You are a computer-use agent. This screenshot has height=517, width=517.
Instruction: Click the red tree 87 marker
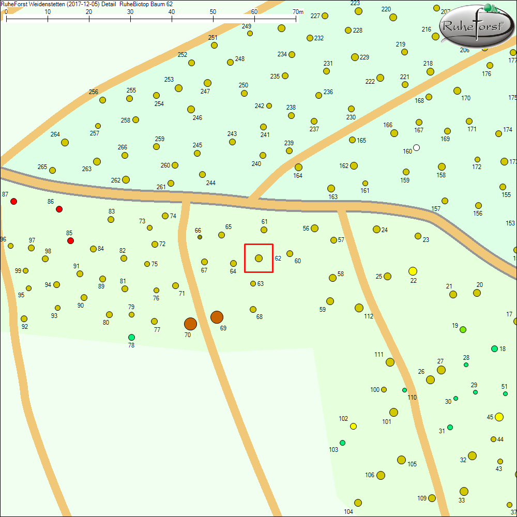tap(14, 201)
